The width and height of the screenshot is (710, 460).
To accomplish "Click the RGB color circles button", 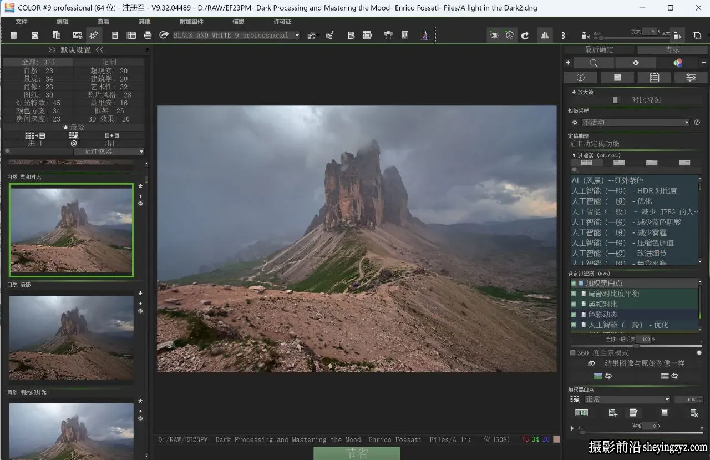I will (678, 63).
